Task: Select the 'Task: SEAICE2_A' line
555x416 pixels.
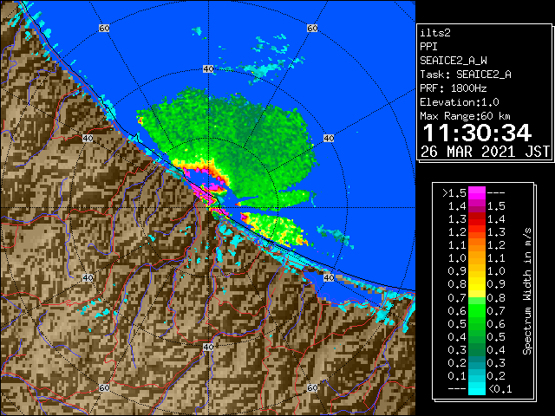Action: tap(466, 75)
